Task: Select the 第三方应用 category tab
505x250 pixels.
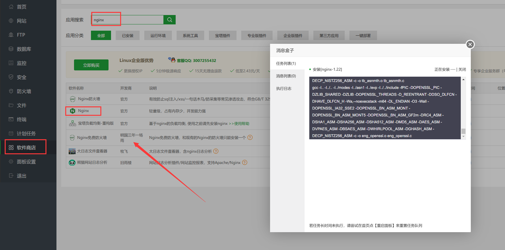Action: click(x=329, y=35)
